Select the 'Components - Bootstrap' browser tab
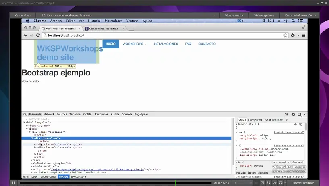The height and width of the screenshot is (186, 329). pyautogui.click(x=104, y=29)
